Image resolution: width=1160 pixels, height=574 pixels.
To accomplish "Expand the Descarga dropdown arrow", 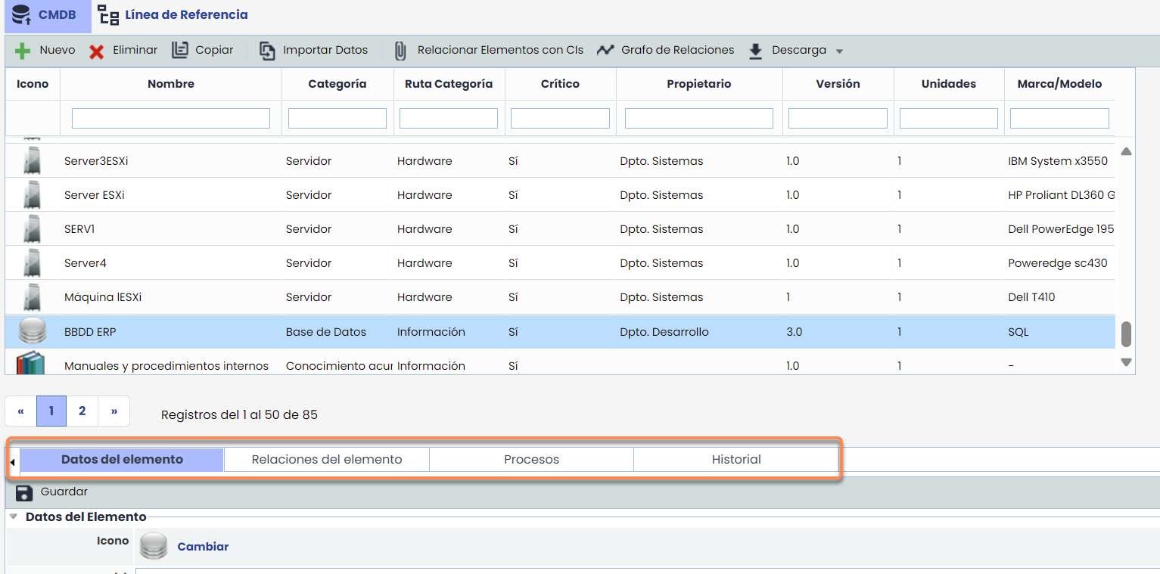I will (839, 51).
